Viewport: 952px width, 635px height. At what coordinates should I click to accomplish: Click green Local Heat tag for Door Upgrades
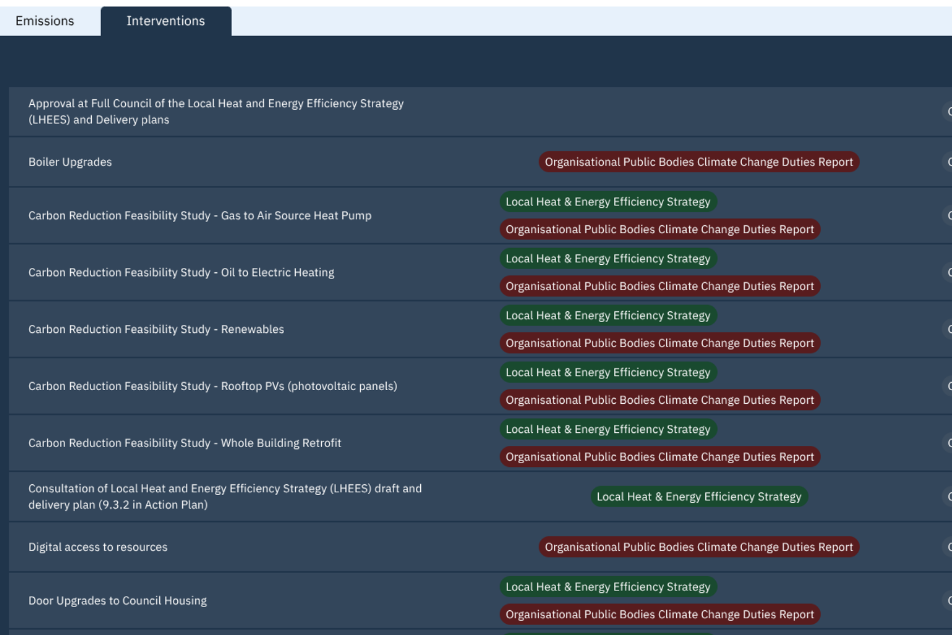[x=607, y=587]
